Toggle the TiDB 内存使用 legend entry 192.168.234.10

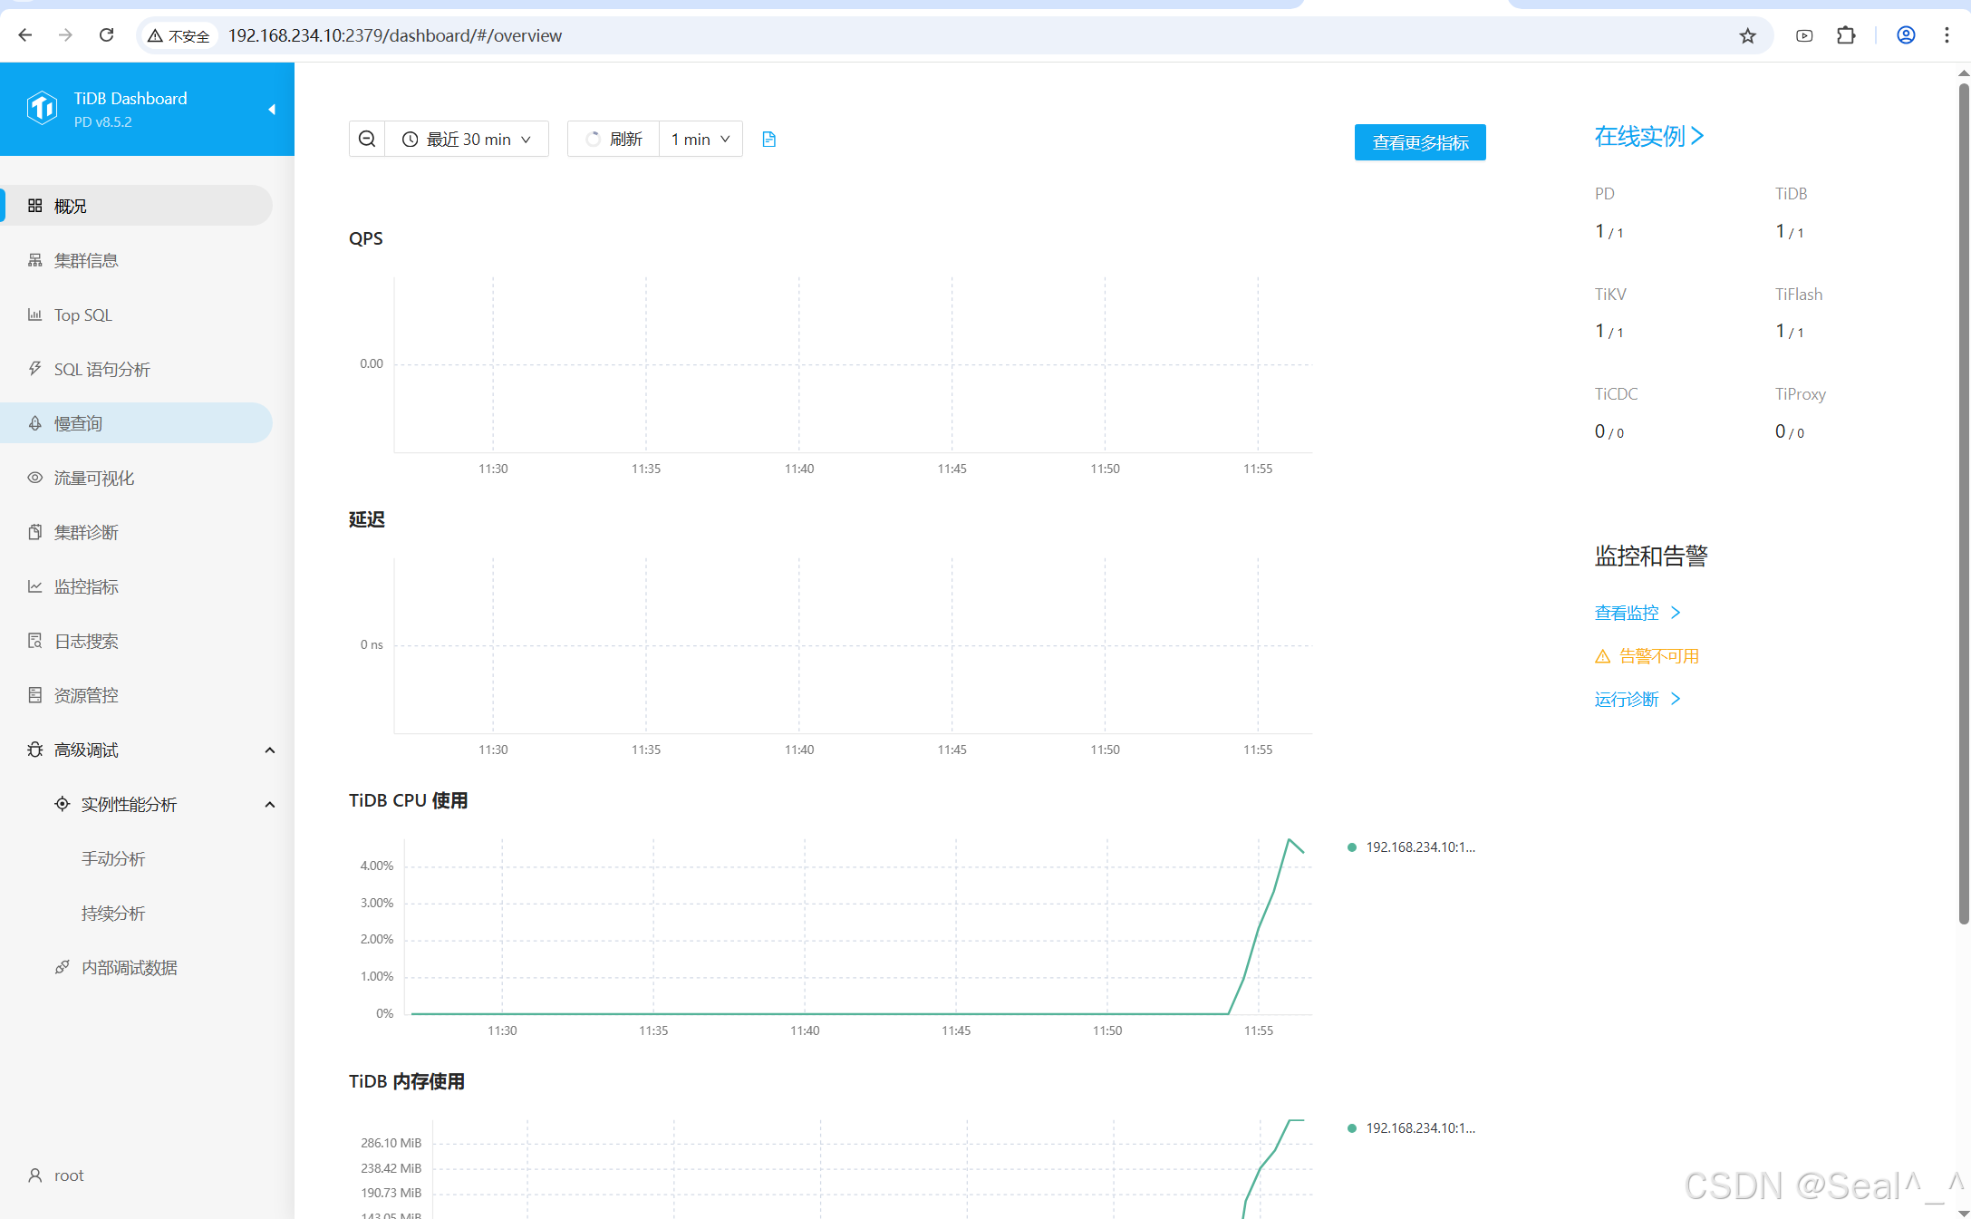tap(1411, 1127)
